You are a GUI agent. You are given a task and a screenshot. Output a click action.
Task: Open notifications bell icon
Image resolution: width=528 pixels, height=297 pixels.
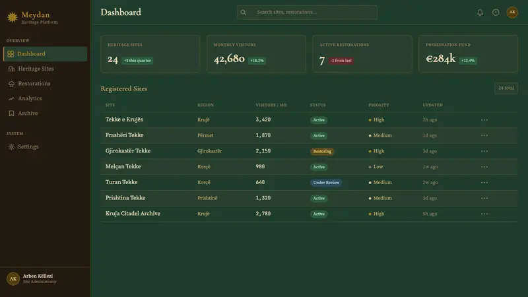(480, 13)
